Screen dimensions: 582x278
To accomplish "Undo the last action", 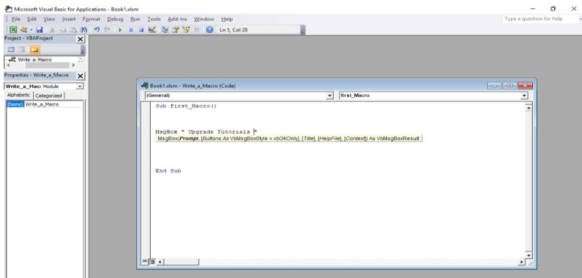I will tap(97, 30).
